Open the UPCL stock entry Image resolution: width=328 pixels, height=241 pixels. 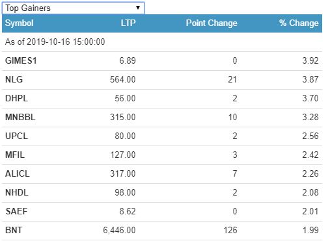(x=16, y=136)
